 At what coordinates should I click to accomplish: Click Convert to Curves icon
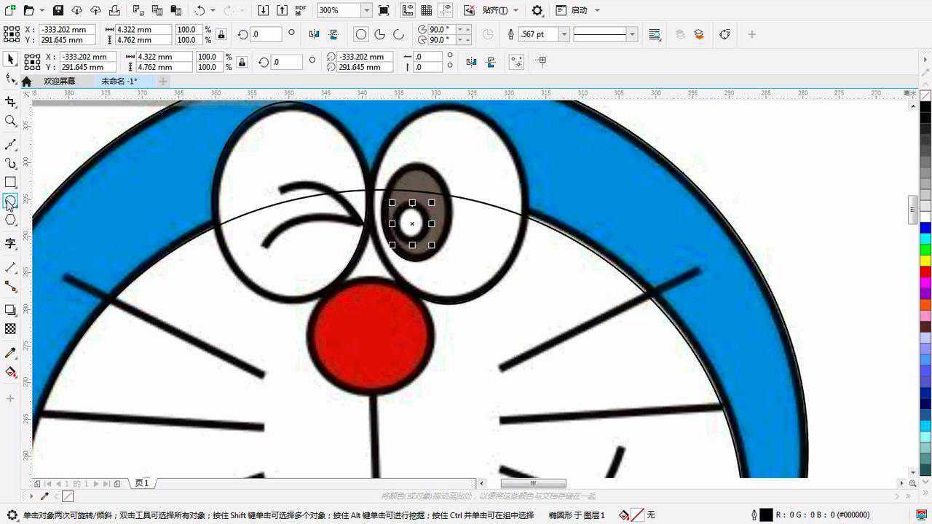tap(724, 34)
